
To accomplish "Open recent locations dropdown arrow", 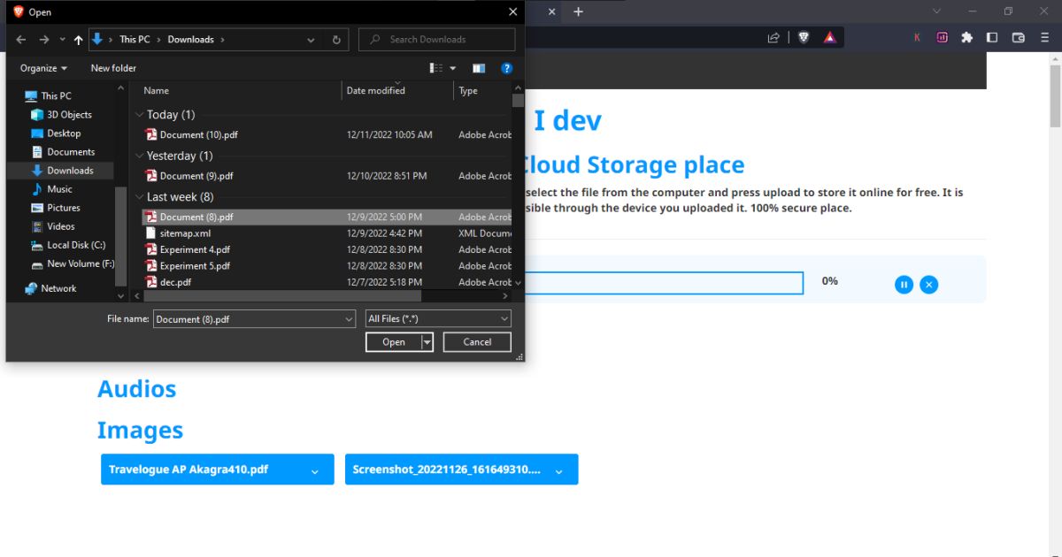I will 63,40.
